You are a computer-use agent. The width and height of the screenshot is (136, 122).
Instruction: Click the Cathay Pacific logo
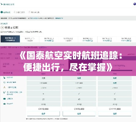(x=7, y=4)
